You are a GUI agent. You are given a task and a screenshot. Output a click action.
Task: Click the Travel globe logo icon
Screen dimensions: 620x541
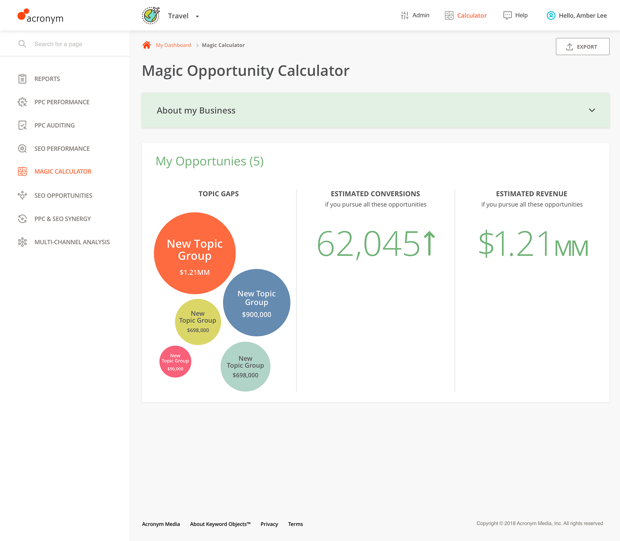(151, 16)
